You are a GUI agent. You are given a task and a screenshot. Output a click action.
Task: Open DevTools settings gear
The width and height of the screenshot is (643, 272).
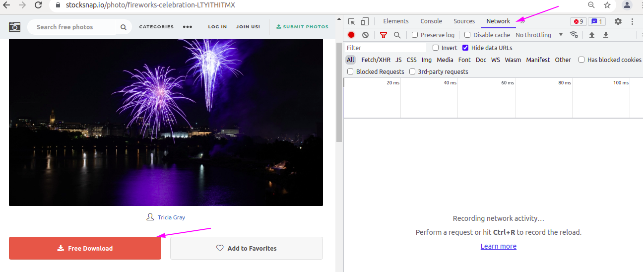coord(618,21)
